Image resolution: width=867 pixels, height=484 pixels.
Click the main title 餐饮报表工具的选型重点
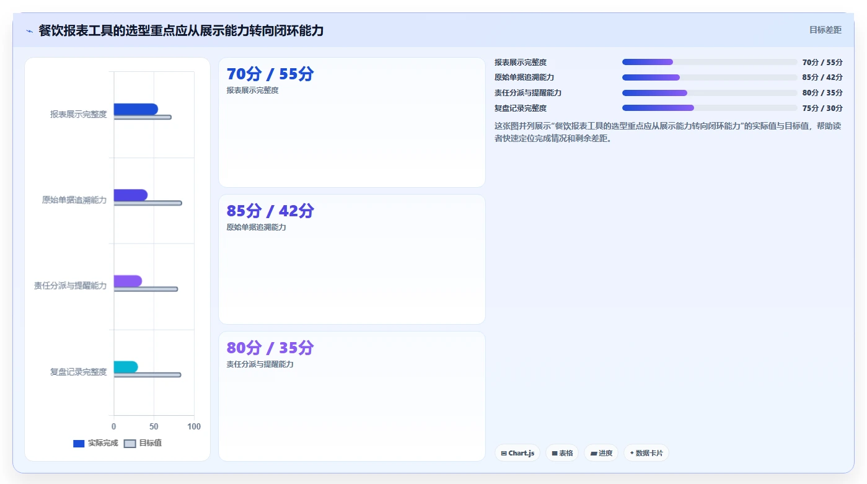point(181,30)
